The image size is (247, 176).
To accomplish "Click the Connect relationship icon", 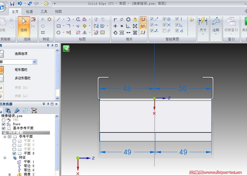I will pos(115,19).
